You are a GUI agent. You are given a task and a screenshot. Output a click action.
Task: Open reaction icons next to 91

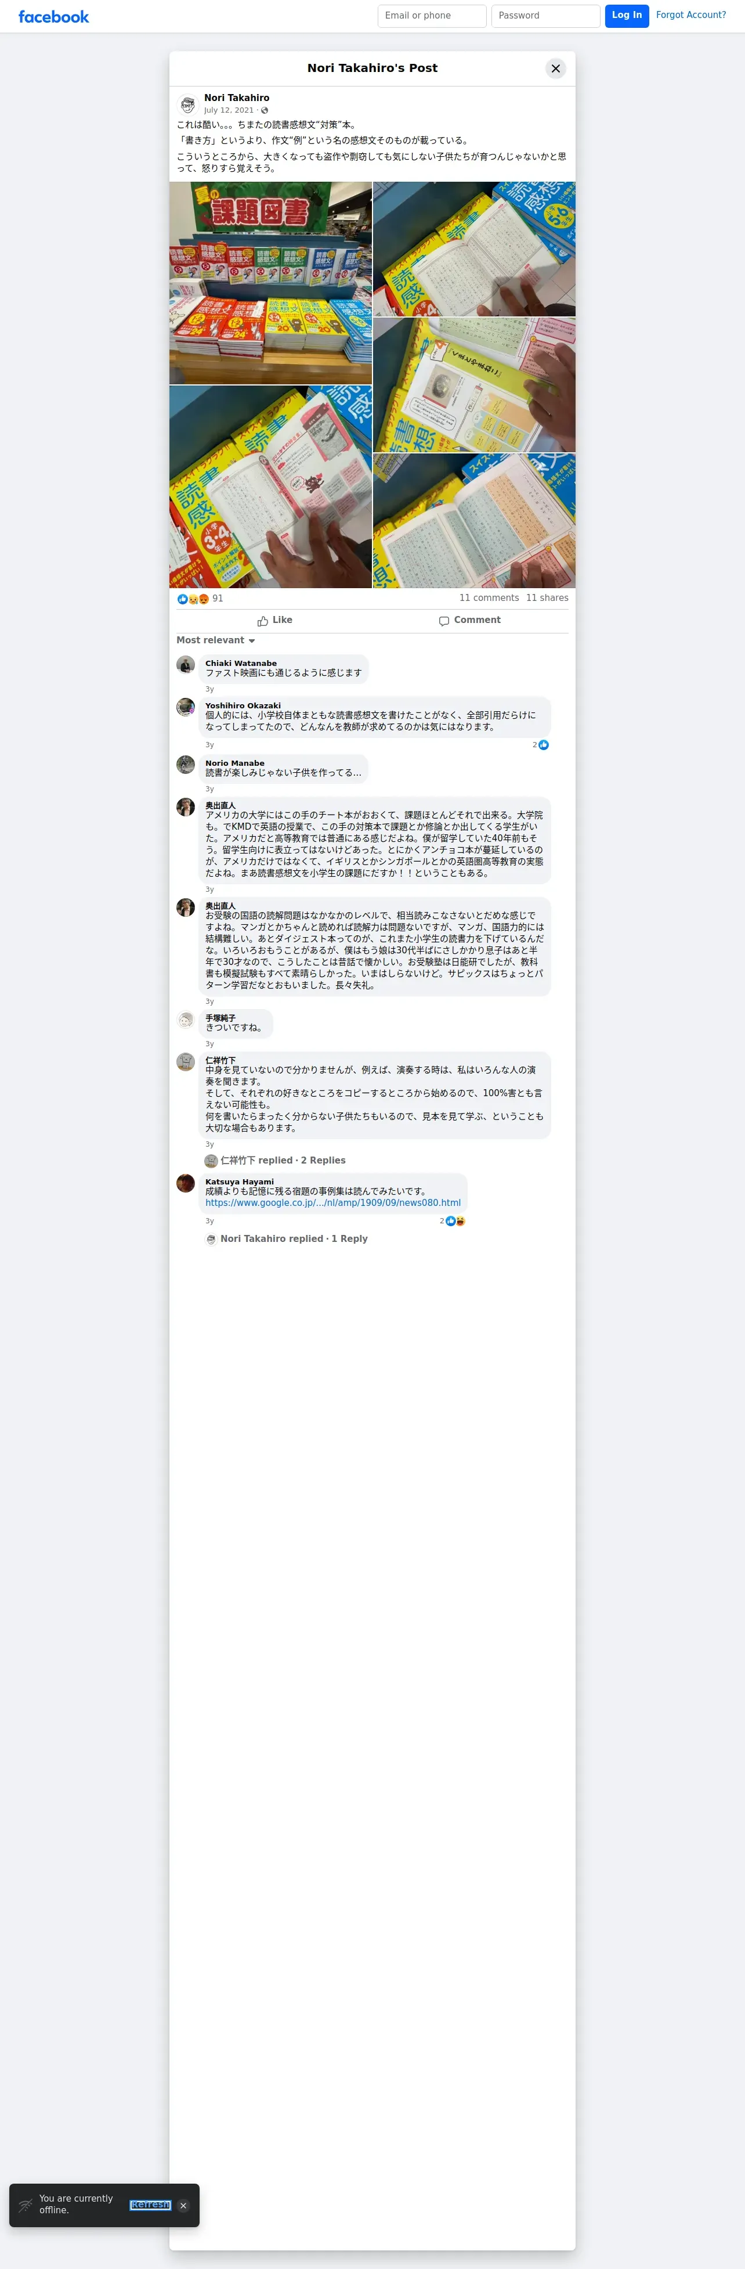tap(193, 599)
